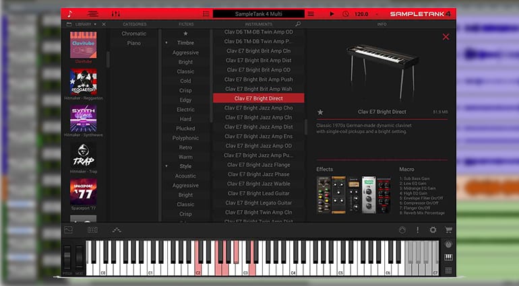Toggle the Acoustic style filter
519x286 pixels.
tap(185, 176)
